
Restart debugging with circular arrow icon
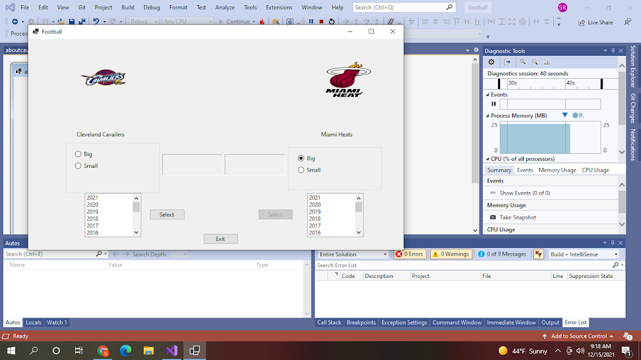[331, 22]
